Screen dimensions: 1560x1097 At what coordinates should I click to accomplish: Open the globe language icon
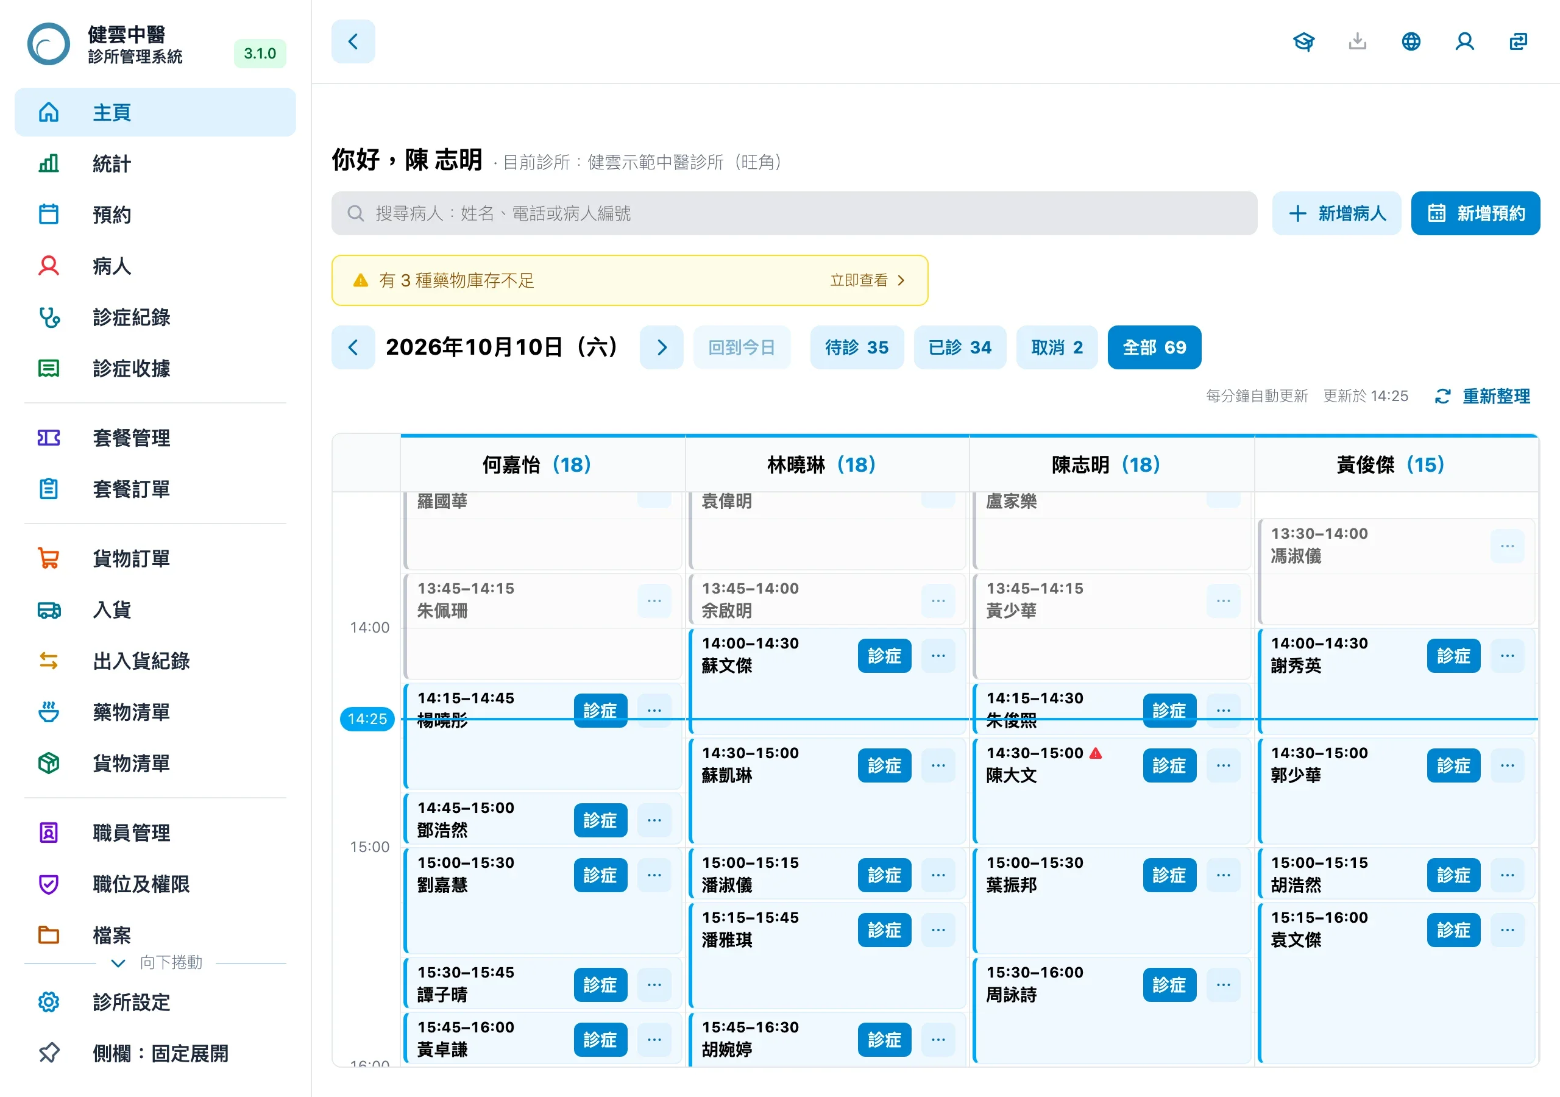point(1411,41)
